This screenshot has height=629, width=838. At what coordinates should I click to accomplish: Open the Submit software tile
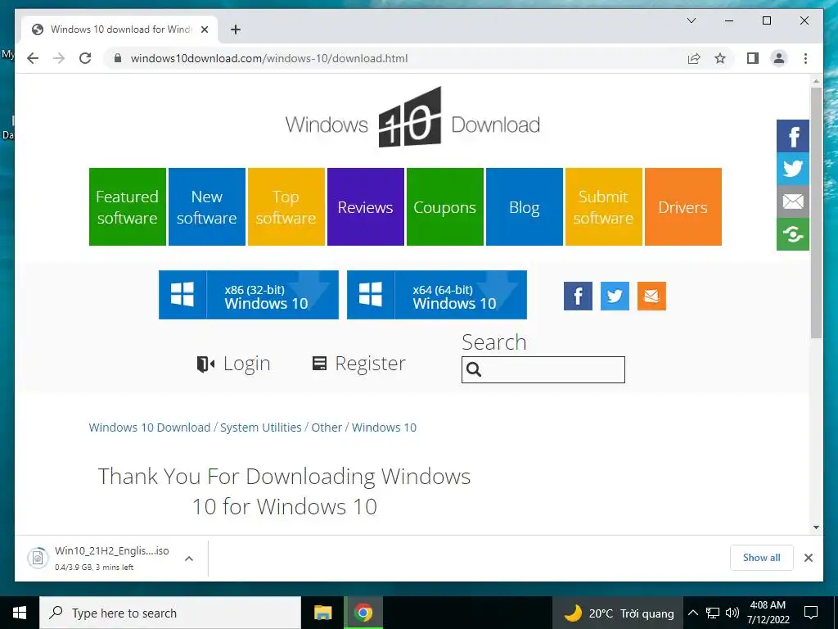coord(603,207)
